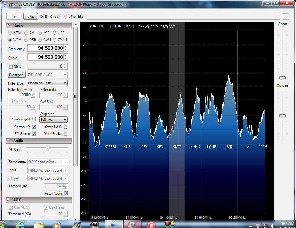Click the KMXR station label in spectrum
This screenshot has width=296, height=228.
pos(126,146)
